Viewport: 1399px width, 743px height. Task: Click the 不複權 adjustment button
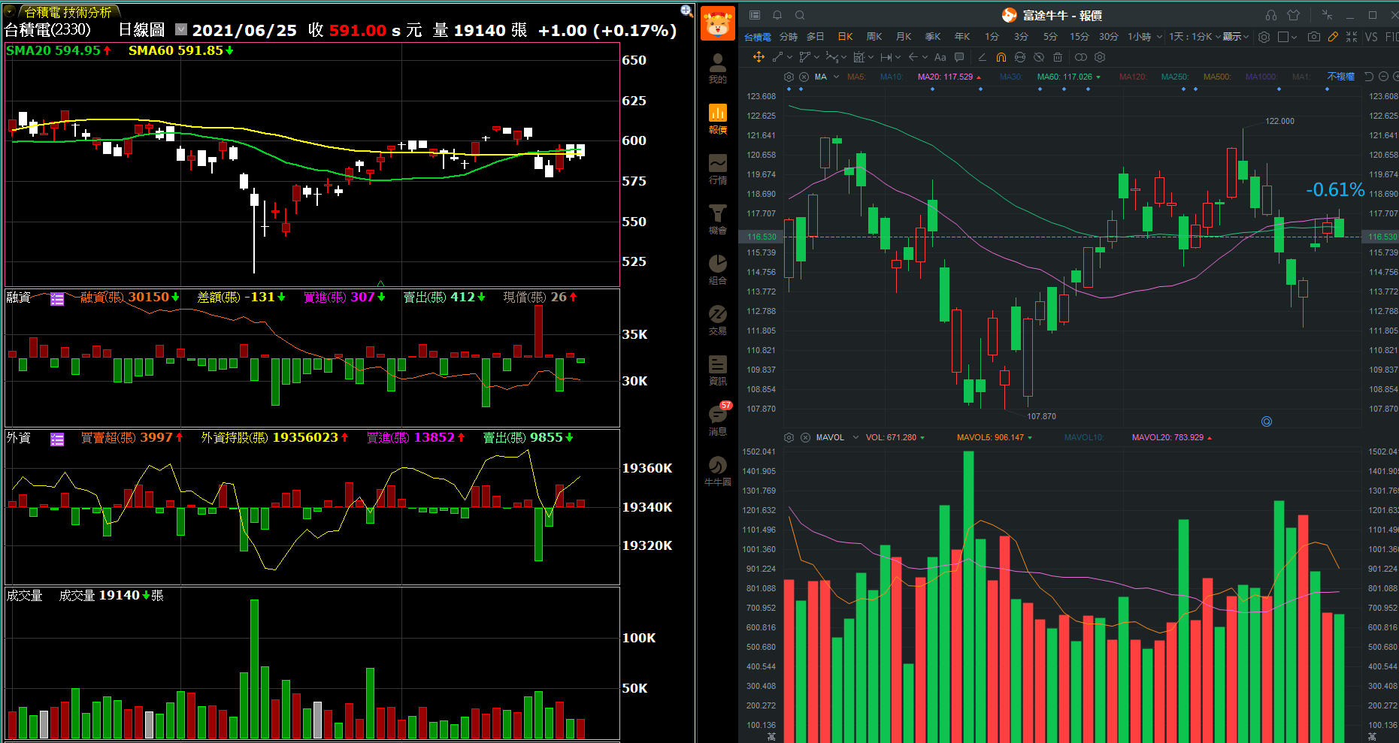pyautogui.click(x=1340, y=77)
